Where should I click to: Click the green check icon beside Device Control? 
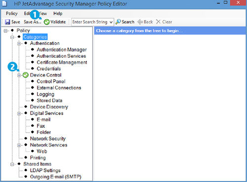coord(26,75)
